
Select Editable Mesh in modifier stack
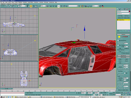coord(123,20)
